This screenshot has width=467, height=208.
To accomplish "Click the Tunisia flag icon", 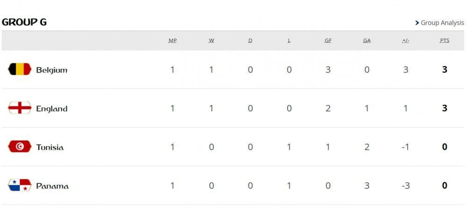I will tap(20, 147).
